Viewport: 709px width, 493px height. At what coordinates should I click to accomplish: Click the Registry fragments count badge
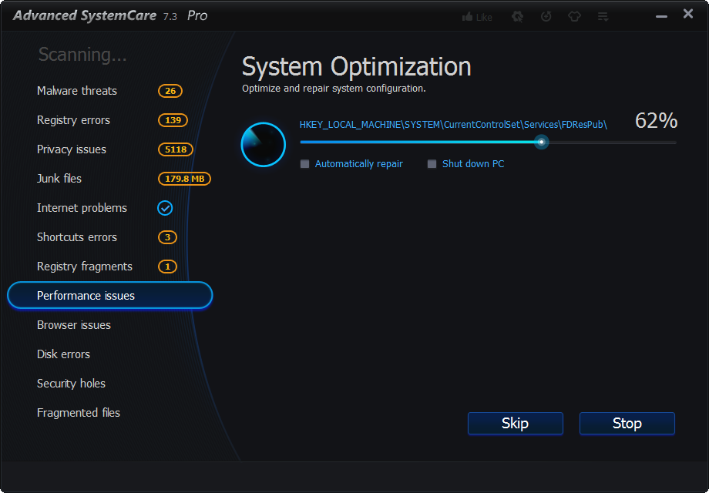click(x=167, y=267)
